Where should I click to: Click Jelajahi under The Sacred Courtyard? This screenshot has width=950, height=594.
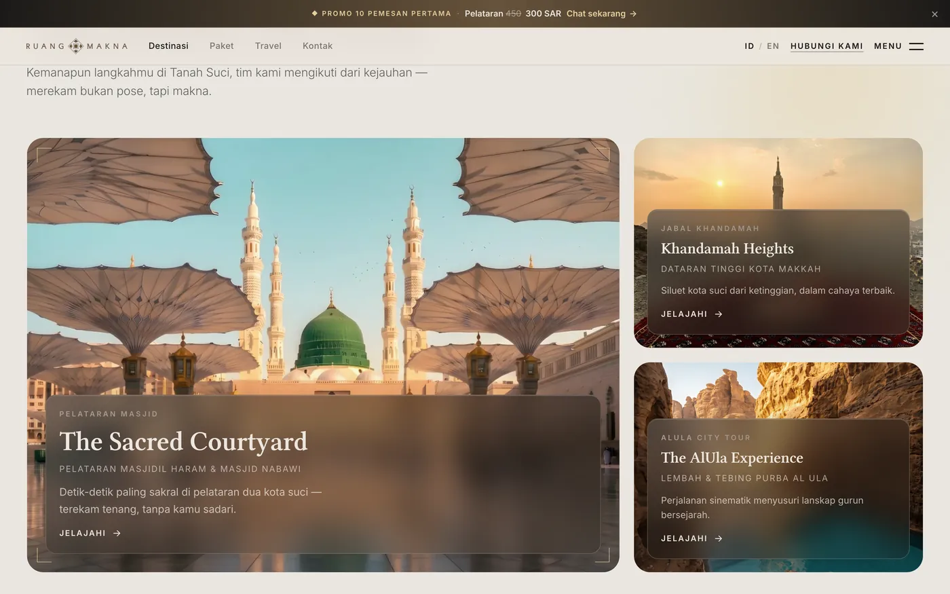90,534
